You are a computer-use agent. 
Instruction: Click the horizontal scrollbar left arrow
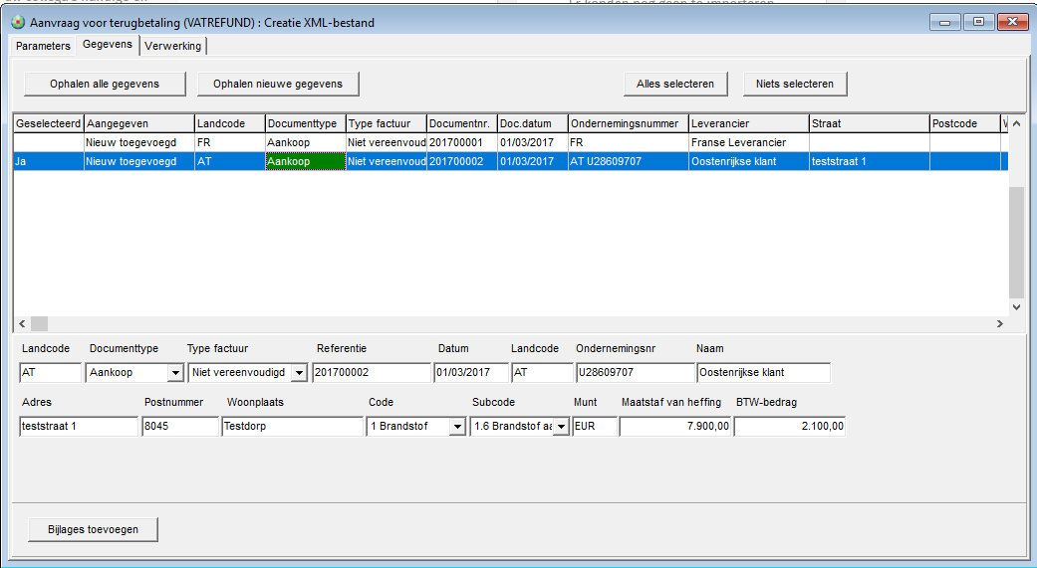point(22,323)
